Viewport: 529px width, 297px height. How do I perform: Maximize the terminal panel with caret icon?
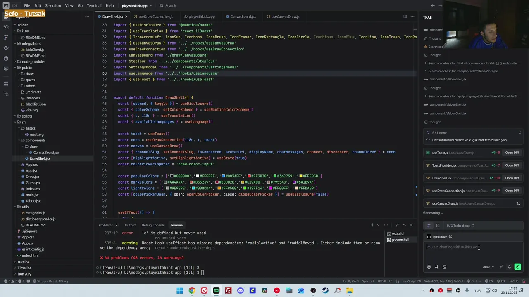404,225
